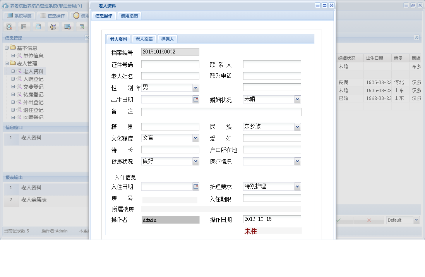425x277 pixels.
Task: Click the report list toolbar icon
Action: [x=24, y=26]
